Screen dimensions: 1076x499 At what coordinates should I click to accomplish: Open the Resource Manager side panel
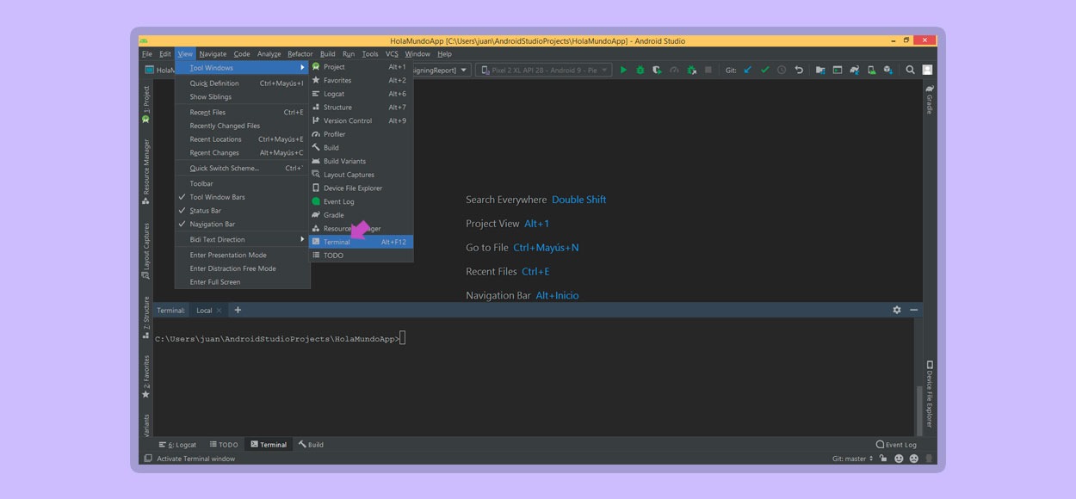[x=146, y=171]
